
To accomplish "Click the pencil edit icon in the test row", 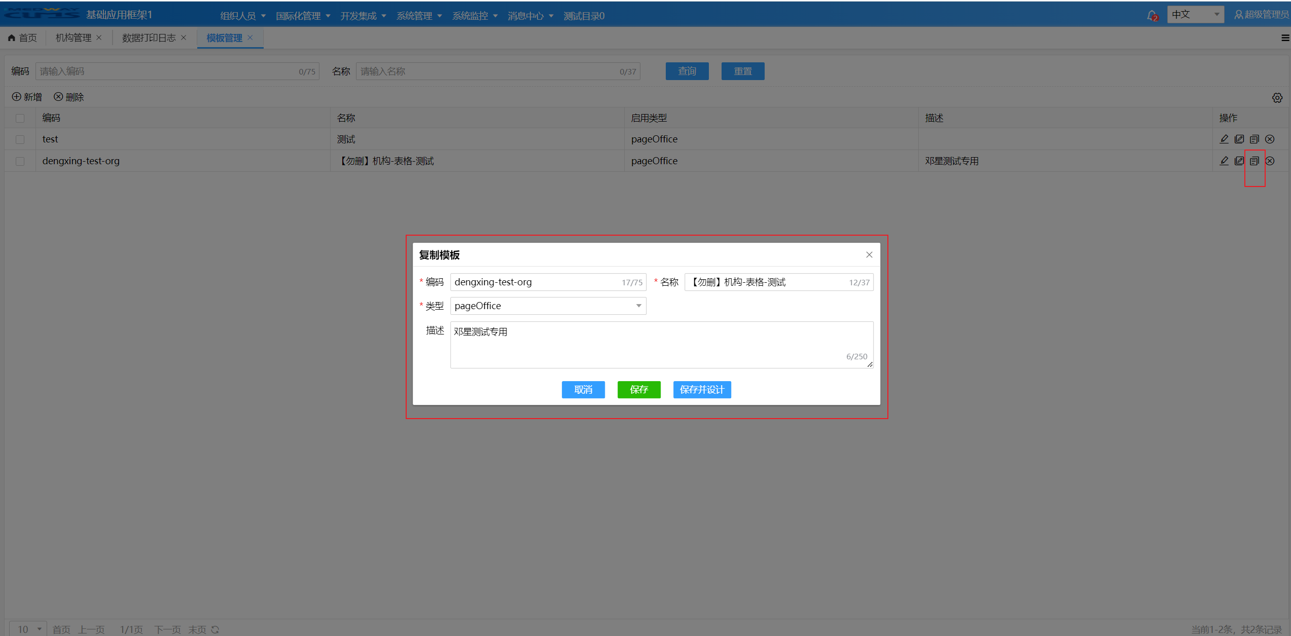I will pos(1224,139).
